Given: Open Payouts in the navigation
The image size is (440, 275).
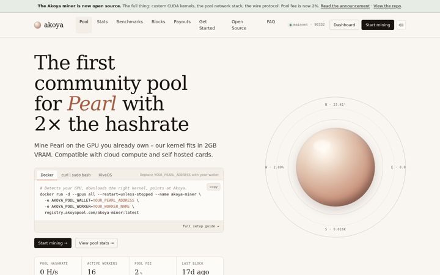Looking at the screenshot, I should pyautogui.click(x=182, y=21).
